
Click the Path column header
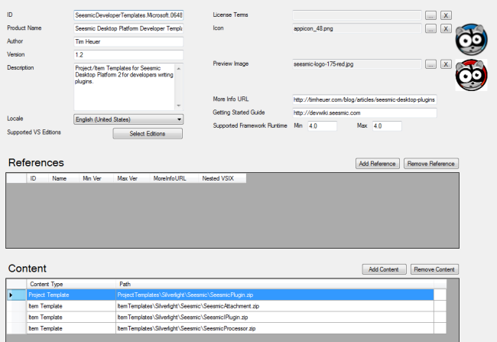pos(274,284)
